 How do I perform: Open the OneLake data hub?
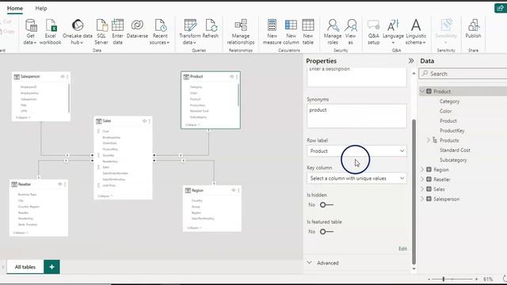tap(78, 32)
